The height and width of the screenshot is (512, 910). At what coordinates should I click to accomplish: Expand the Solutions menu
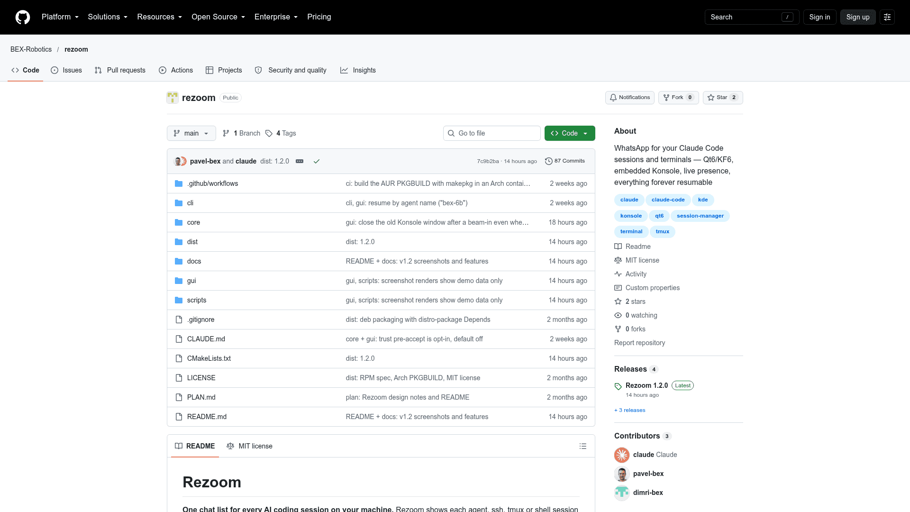coord(108,17)
